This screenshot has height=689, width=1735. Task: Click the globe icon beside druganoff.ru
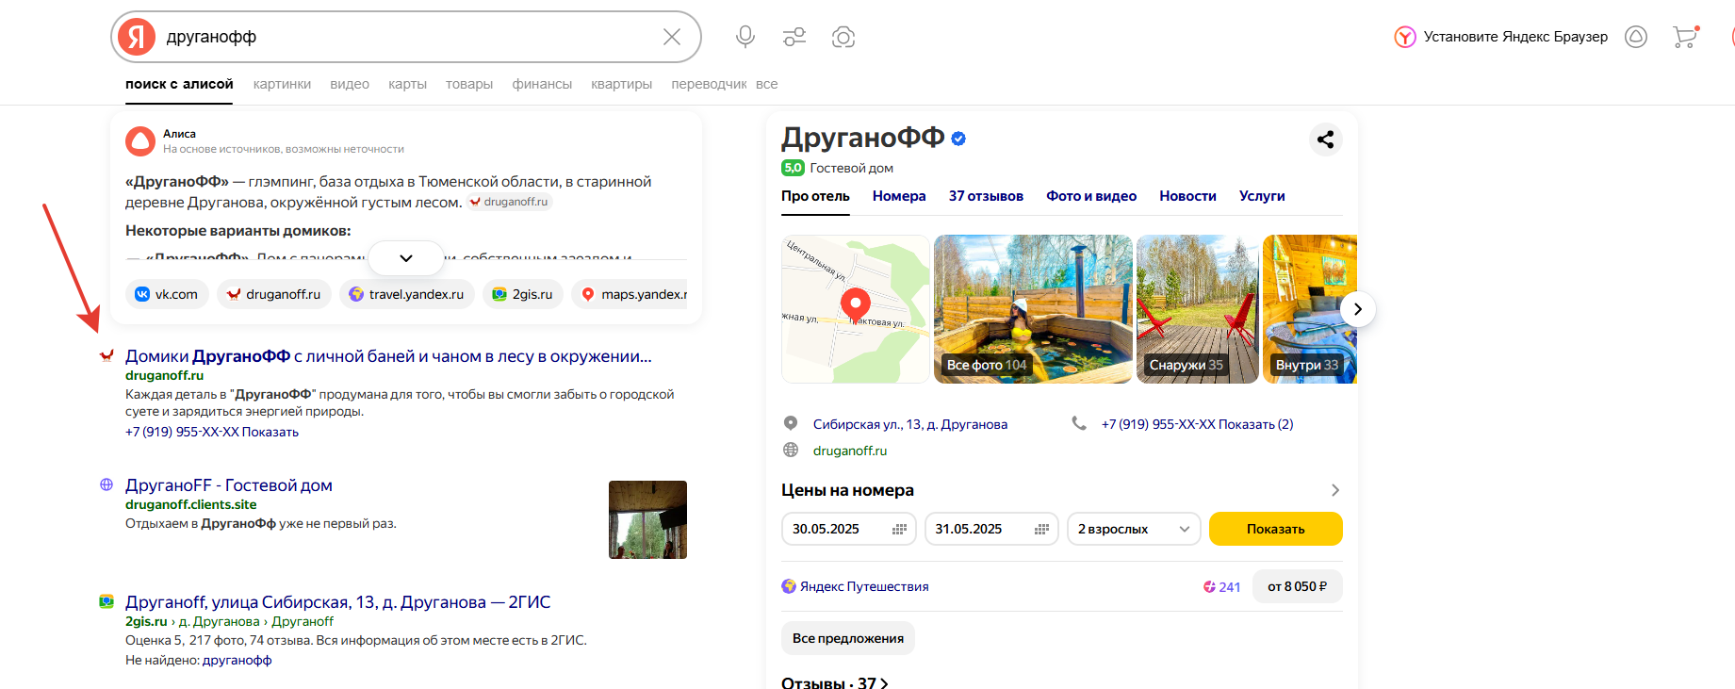pyautogui.click(x=791, y=450)
